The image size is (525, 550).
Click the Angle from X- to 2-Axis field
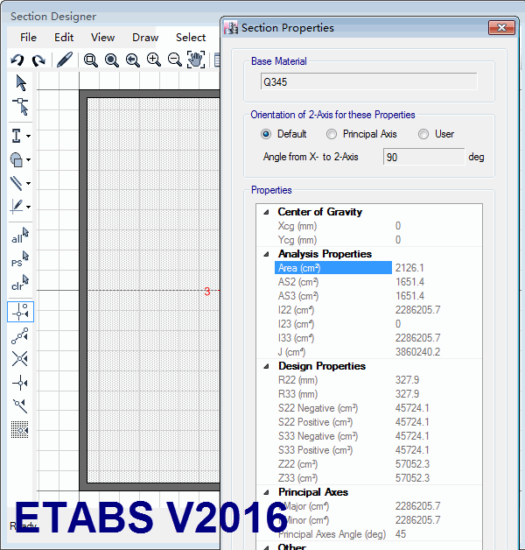(424, 157)
